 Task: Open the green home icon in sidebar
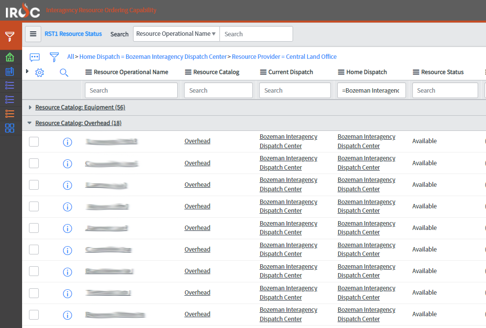coord(10,57)
